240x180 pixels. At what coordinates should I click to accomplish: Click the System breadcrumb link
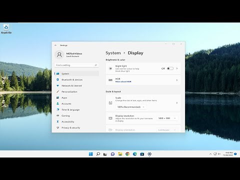113,53
